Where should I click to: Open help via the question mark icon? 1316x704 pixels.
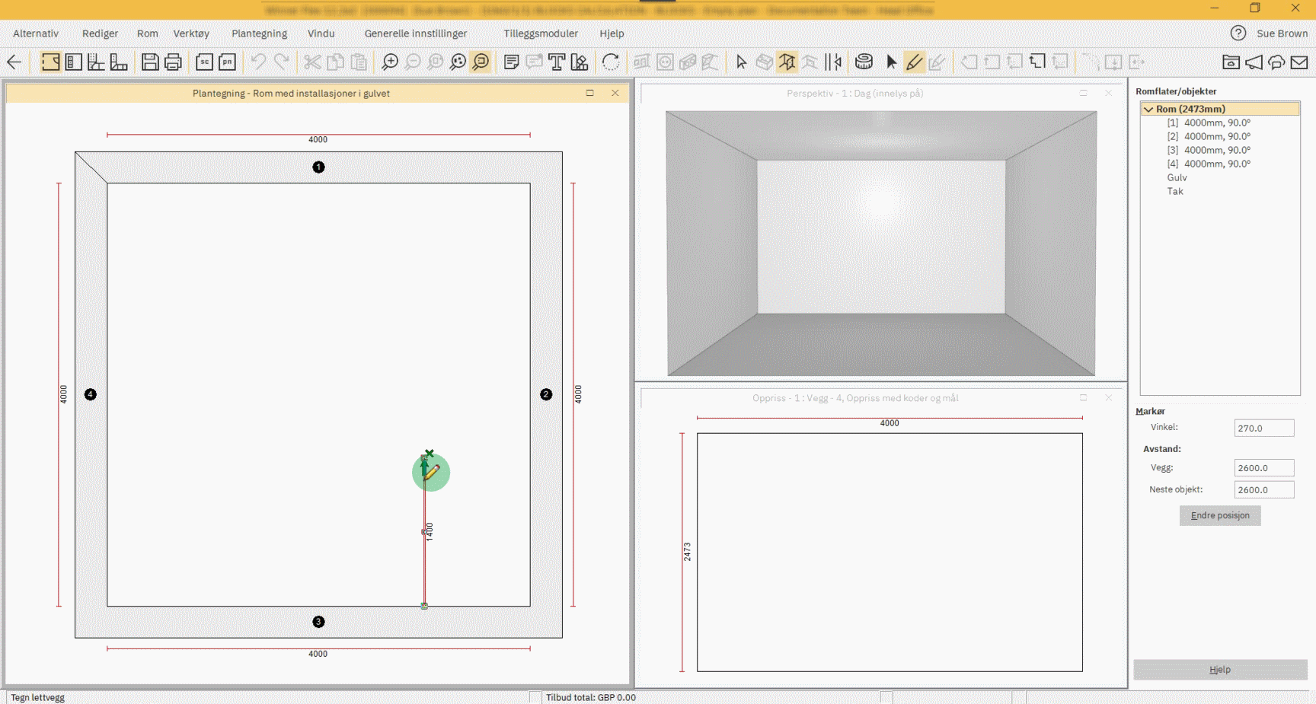click(x=1238, y=33)
